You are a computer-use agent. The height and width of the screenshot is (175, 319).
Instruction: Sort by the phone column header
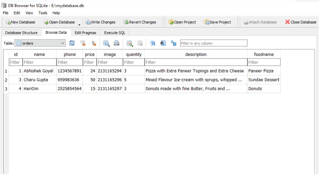click(x=70, y=54)
